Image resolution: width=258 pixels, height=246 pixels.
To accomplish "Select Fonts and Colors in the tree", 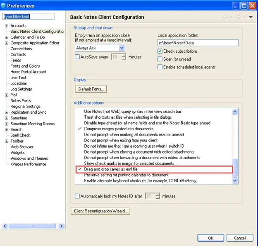I will [x=25, y=66].
